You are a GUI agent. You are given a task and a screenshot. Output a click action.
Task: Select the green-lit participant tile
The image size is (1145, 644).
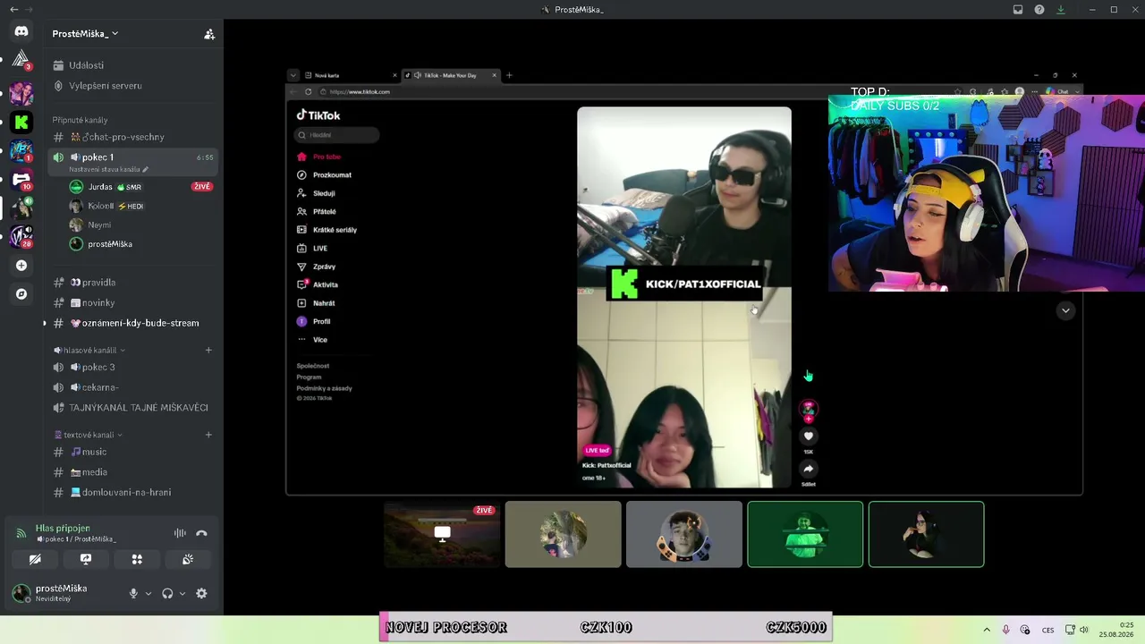click(805, 534)
